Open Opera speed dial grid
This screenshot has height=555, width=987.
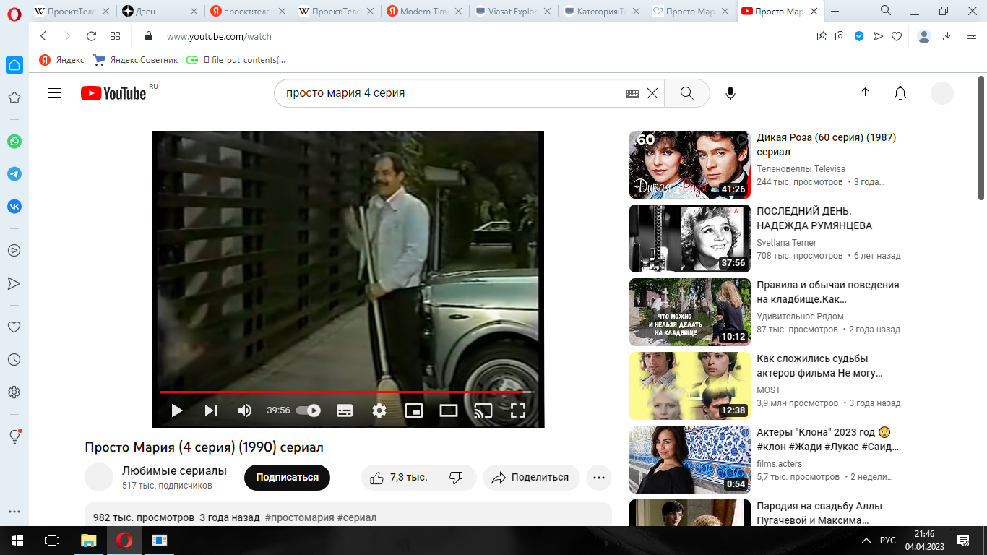pyautogui.click(x=115, y=36)
